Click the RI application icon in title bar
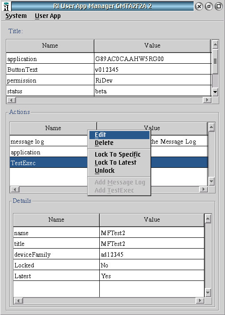Screen dimensions: 225x315 [x=6, y=6]
